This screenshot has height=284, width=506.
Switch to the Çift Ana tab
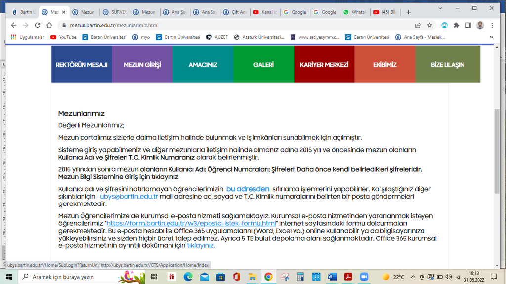(x=236, y=12)
